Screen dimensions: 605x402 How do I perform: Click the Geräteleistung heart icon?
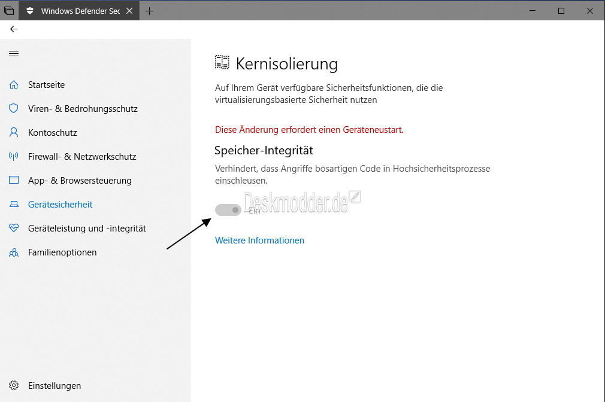click(14, 228)
